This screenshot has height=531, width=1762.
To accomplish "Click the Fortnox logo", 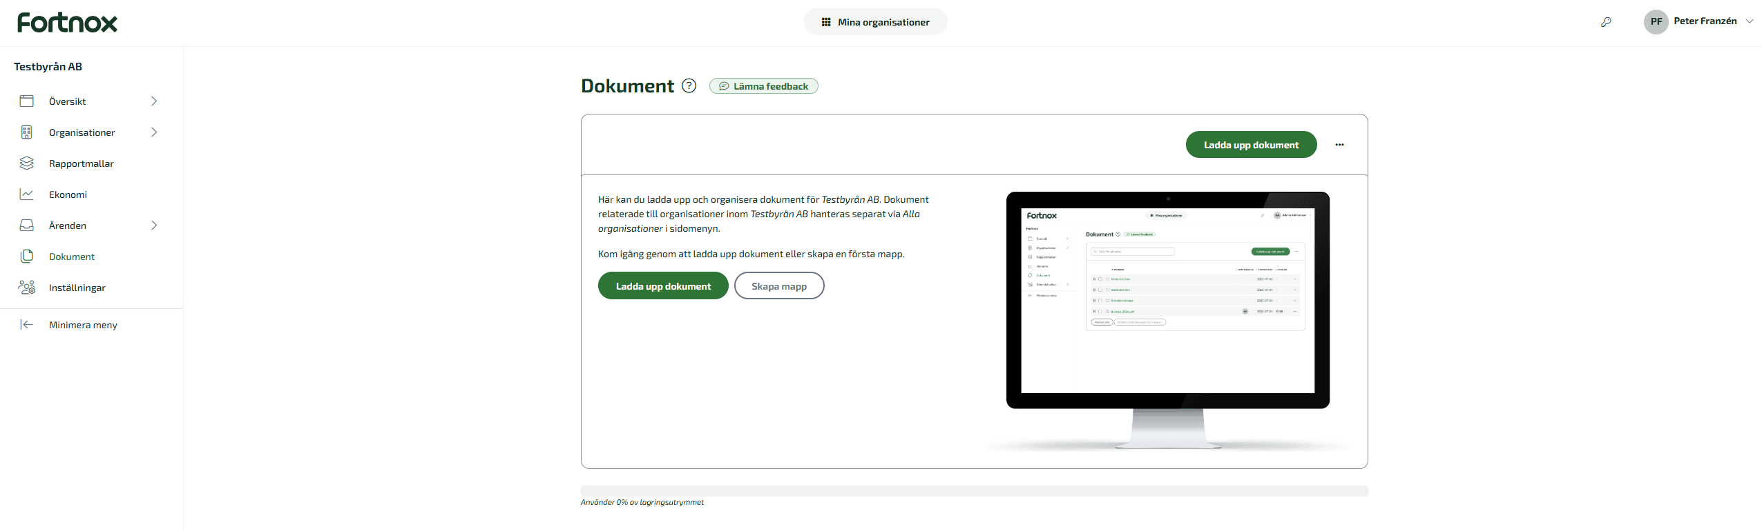I will [x=67, y=23].
